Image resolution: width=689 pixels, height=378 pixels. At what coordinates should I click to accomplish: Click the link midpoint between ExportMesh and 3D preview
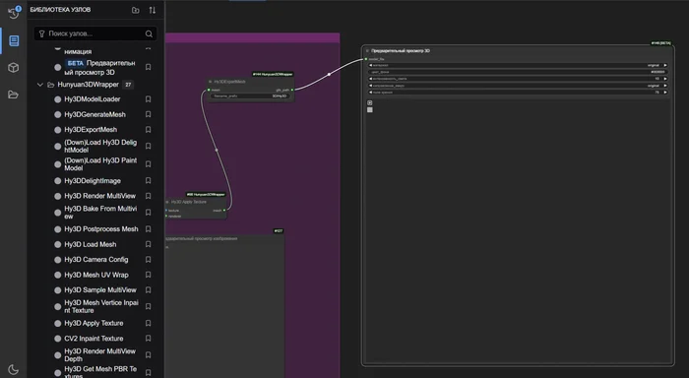pyautogui.click(x=329, y=74)
